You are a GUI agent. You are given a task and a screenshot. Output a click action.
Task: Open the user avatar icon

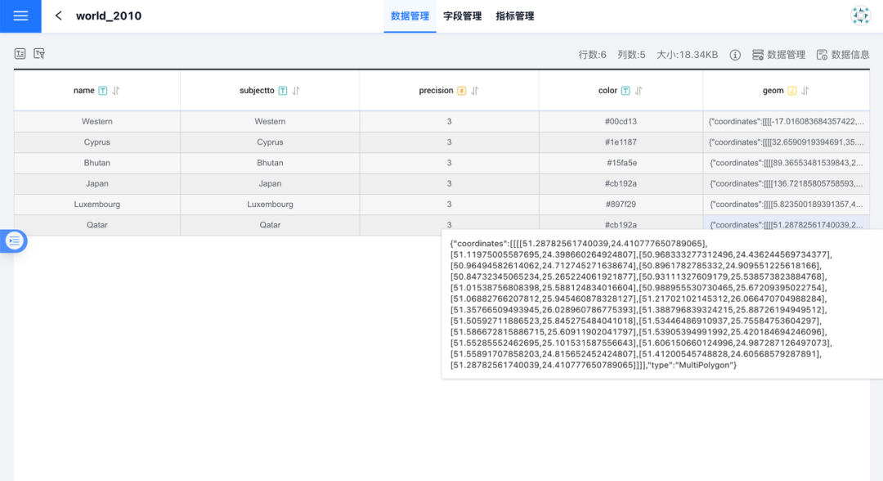[x=860, y=16]
